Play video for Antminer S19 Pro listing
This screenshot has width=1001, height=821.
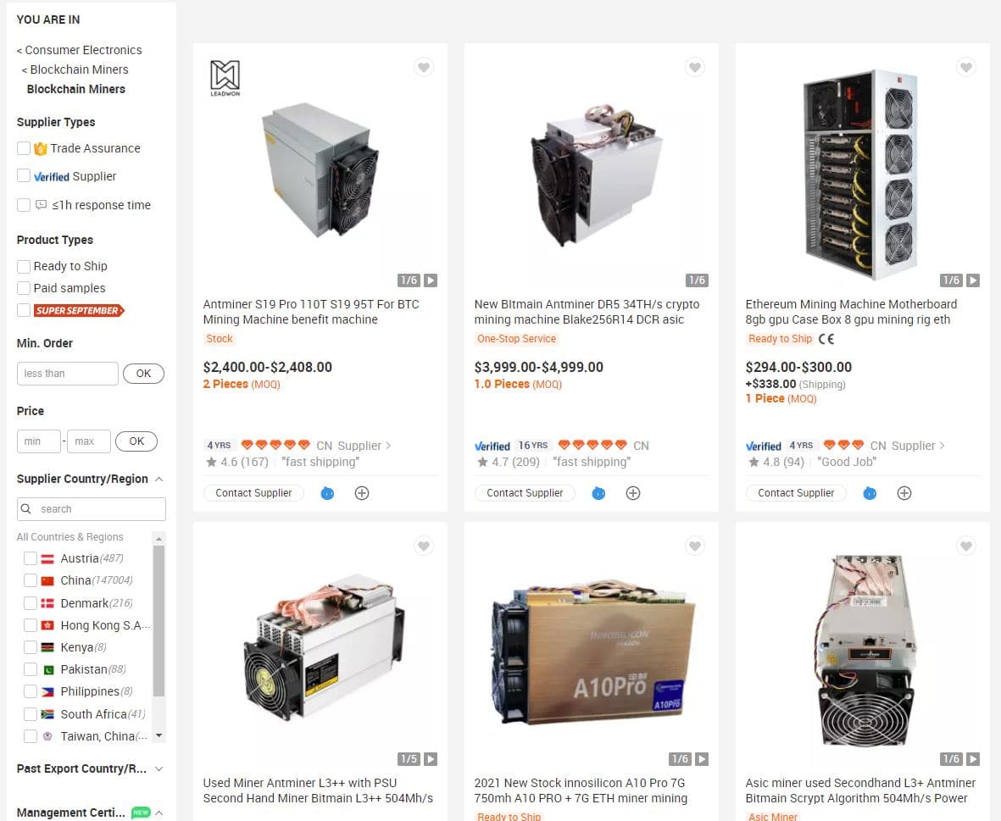(431, 280)
